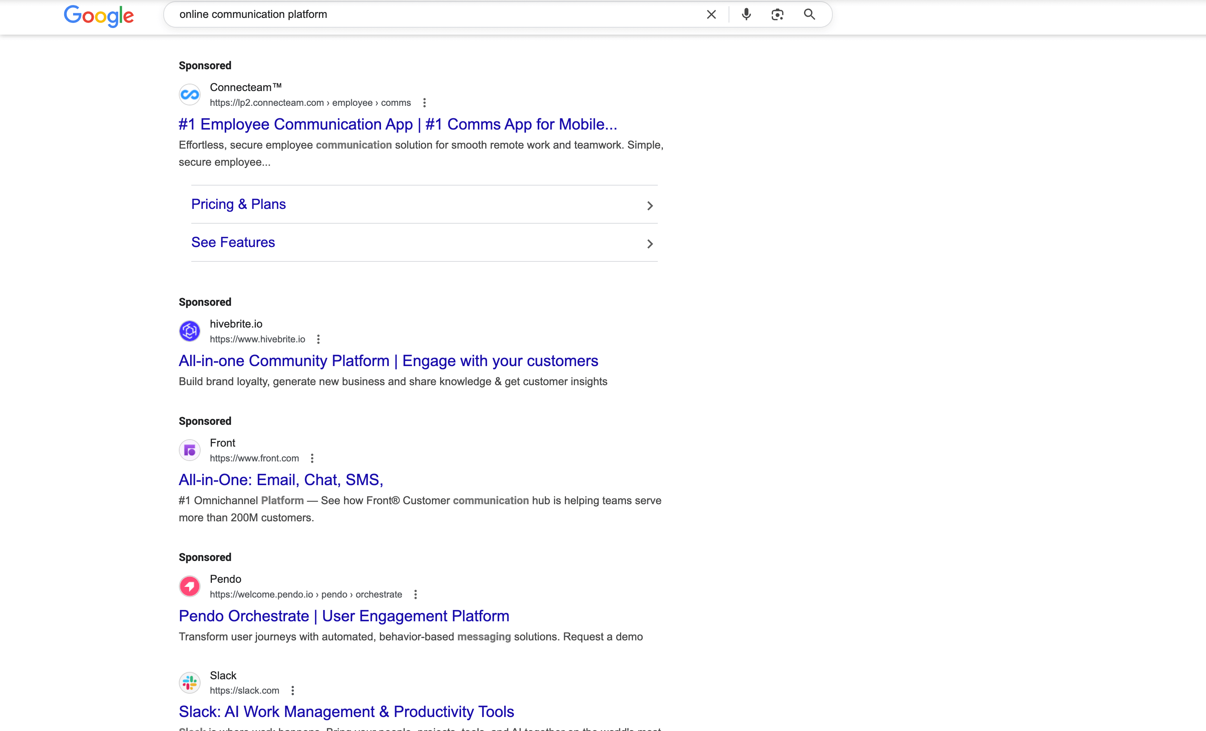The image size is (1206, 731).
Task: Click the Pendo site name
Action: (225, 579)
